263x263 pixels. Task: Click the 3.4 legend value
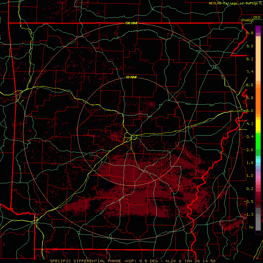point(250,137)
